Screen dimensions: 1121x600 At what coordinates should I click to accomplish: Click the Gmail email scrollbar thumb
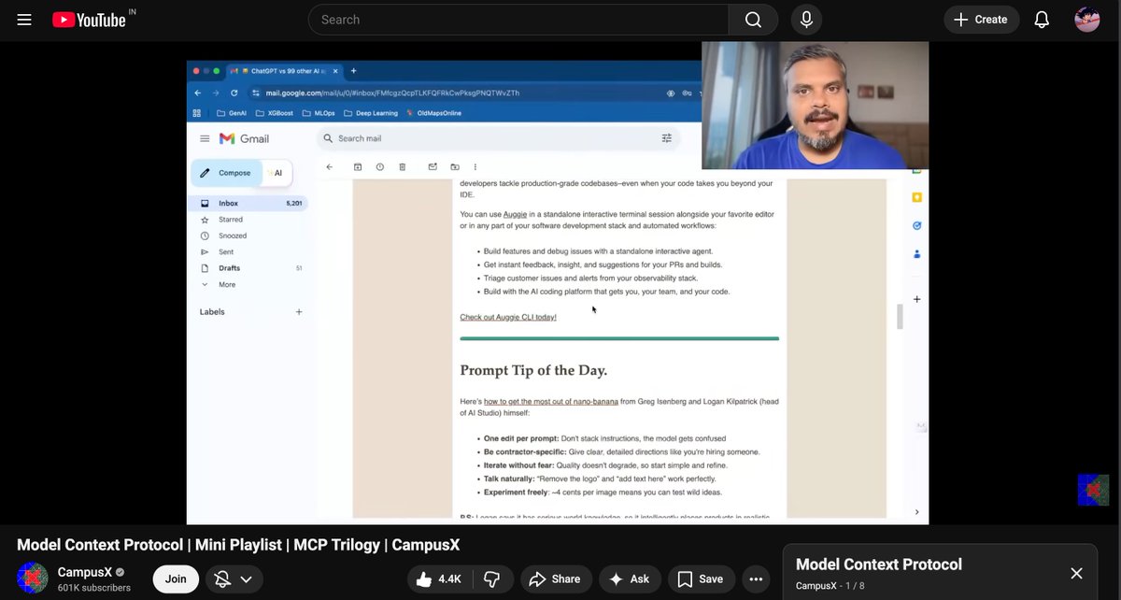(x=901, y=316)
